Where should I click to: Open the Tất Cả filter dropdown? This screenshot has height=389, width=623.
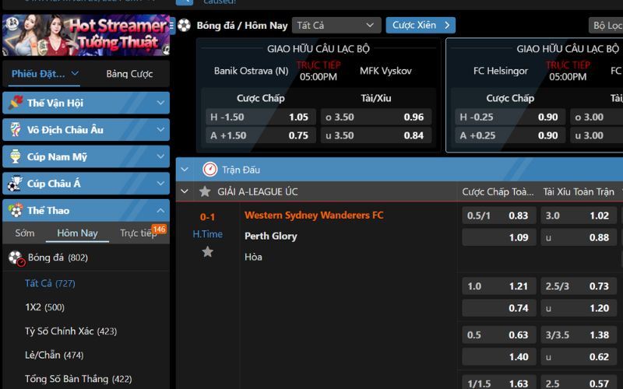coord(336,26)
